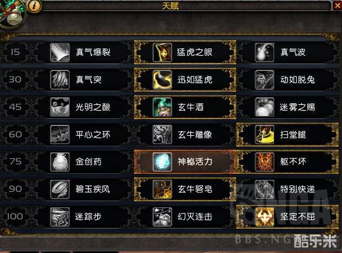342x253 pixels.
Task: Click the 躯不坏 talent option
Action: (287, 162)
